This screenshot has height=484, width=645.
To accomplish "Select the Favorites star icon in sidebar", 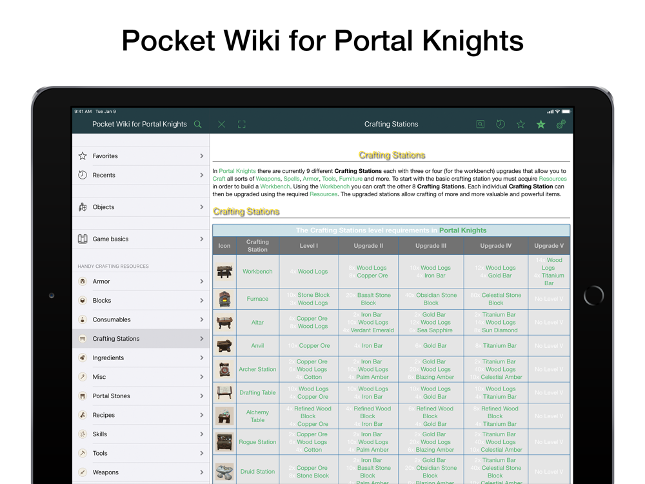I will [x=83, y=156].
